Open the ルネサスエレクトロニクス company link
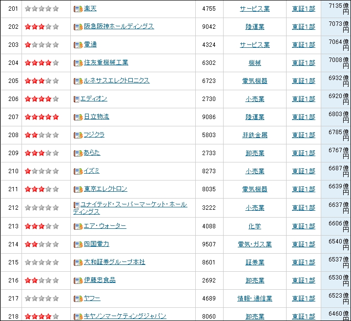The width and height of the screenshot is (351, 321). point(117,81)
